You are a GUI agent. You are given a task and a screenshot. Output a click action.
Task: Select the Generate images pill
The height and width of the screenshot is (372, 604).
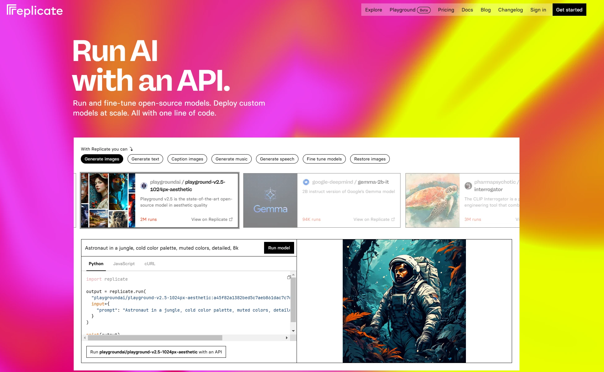point(102,159)
